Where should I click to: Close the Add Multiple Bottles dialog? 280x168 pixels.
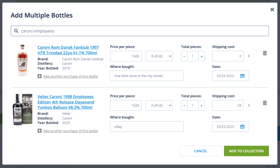[x=272, y=10]
